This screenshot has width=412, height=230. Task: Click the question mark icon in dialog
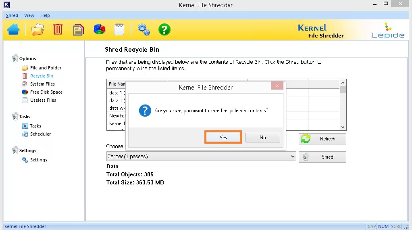[145, 111]
